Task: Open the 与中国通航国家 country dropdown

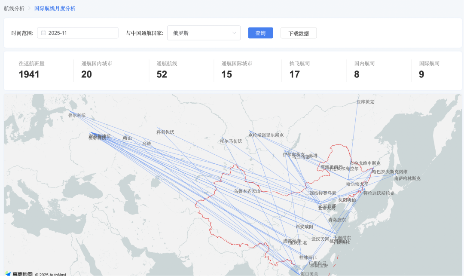Action: (x=203, y=33)
